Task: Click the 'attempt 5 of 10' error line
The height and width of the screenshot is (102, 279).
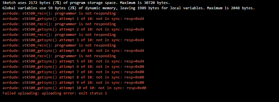Action: point(73,61)
